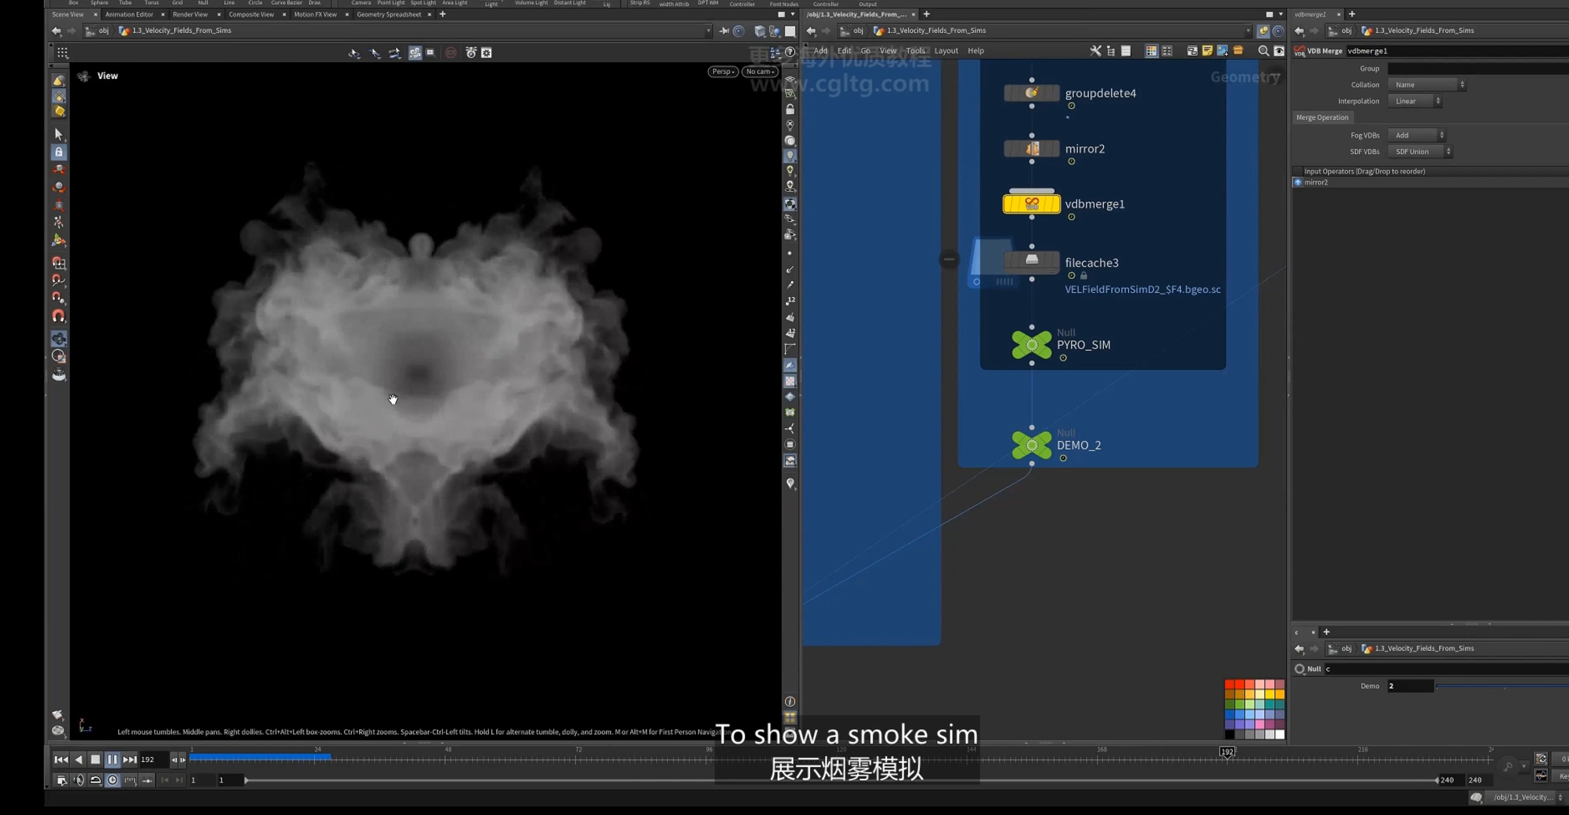Open the Collation Name dropdown

[x=1426, y=85]
